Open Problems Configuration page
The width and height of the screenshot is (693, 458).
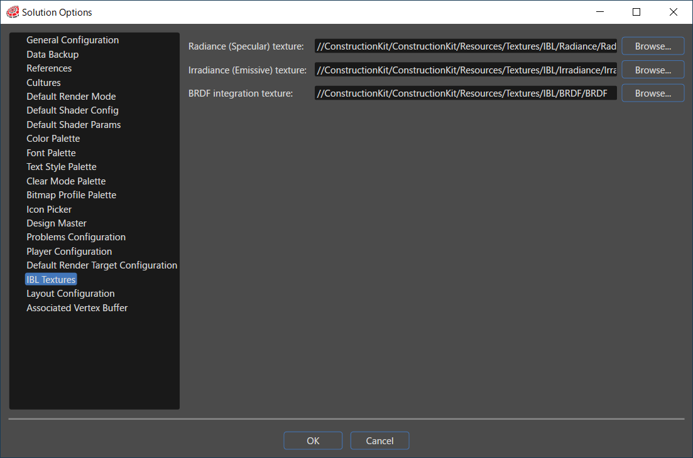click(x=76, y=237)
